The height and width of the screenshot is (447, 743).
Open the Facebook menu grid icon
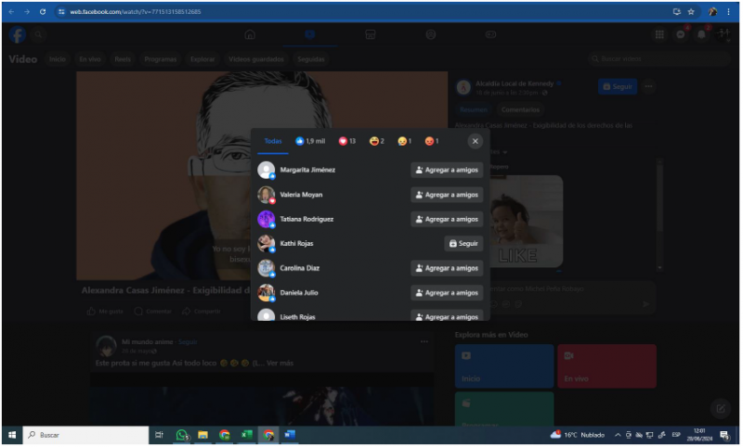coord(660,34)
